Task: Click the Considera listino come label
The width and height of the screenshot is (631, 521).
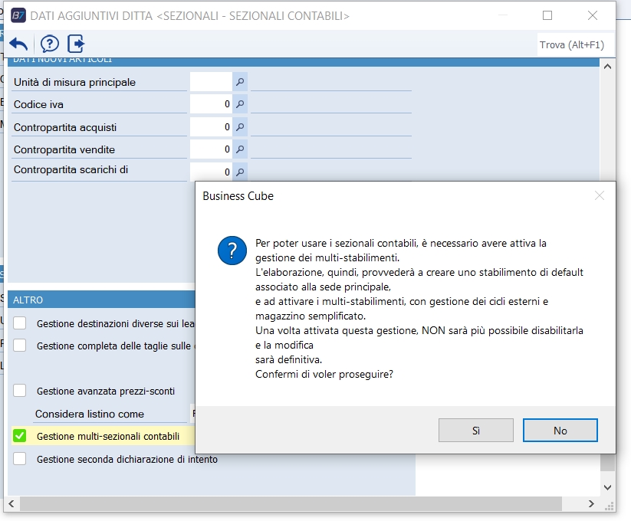Action: click(90, 414)
